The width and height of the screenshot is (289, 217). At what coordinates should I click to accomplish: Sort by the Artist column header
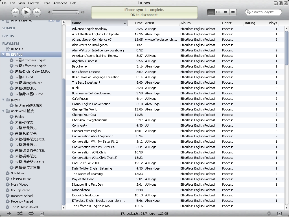tap(162, 23)
